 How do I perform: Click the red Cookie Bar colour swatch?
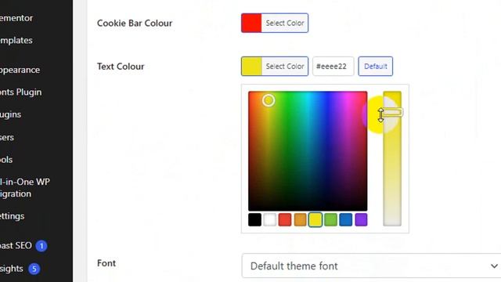[251, 23]
